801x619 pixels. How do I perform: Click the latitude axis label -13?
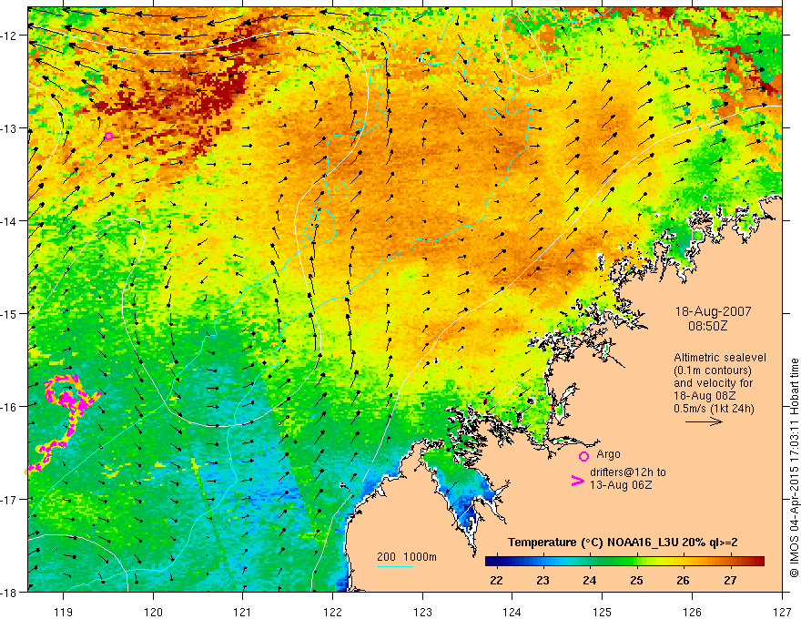(10, 128)
